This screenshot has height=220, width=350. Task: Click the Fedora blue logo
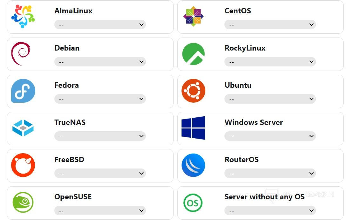pyautogui.click(x=23, y=91)
